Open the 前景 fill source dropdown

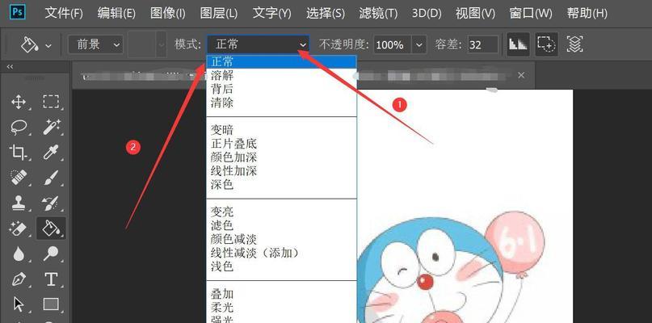pos(95,44)
